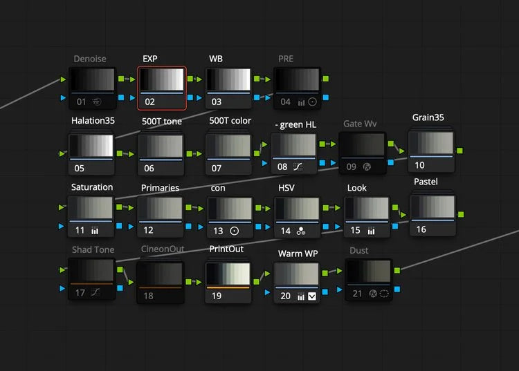Click the Grain35 node label
This screenshot has height=371, width=519.
[428, 117]
